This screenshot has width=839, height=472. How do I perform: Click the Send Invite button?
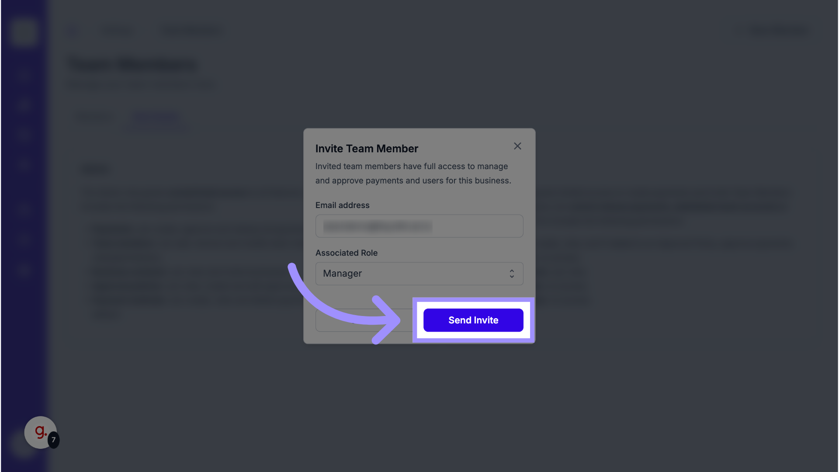473,320
